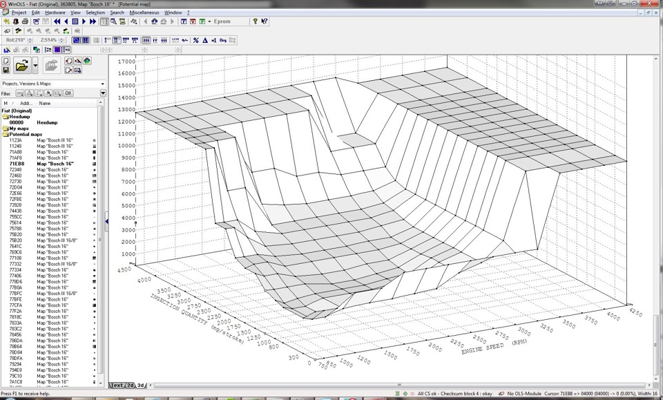Open the Edit menu

coord(35,12)
